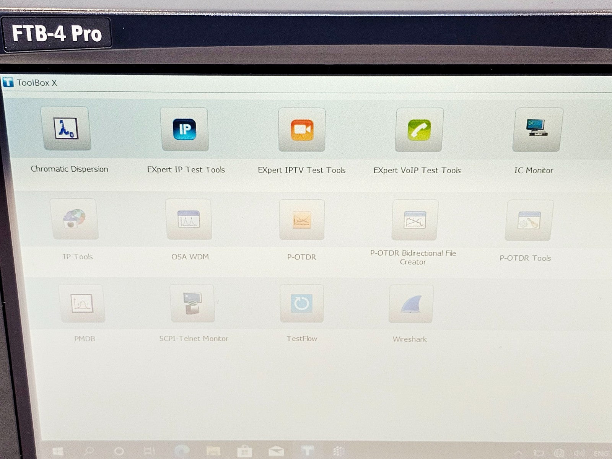This screenshot has height=459, width=612.
Task: Launch the P-OTDR Tools application
Action: pos(529,220)
